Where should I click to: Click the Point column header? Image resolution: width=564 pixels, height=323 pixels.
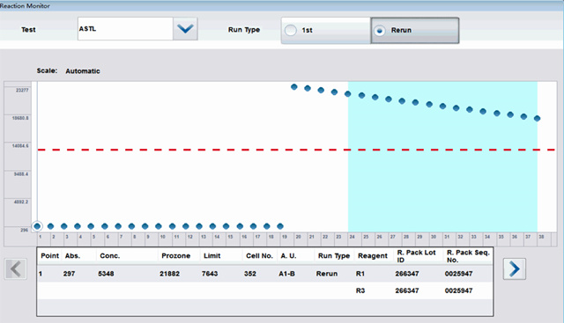pos(49,256)
